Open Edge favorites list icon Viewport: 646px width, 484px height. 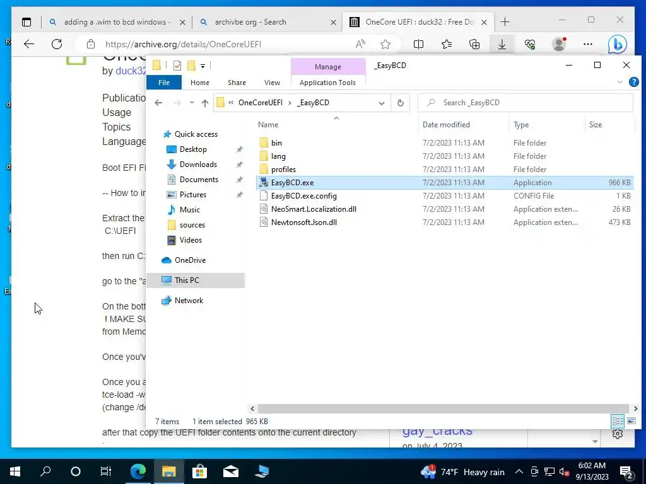coord(447,44)
